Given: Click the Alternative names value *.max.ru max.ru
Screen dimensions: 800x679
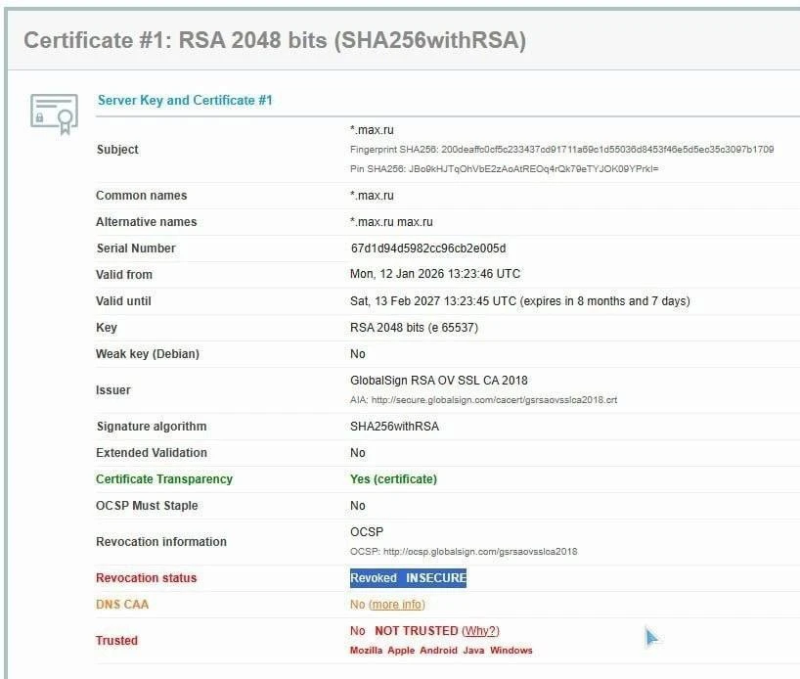Looking at the screenshot, I should tap(391, 222).
